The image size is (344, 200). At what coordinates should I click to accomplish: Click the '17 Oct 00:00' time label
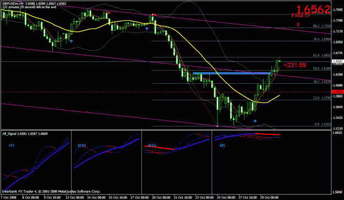140,197
